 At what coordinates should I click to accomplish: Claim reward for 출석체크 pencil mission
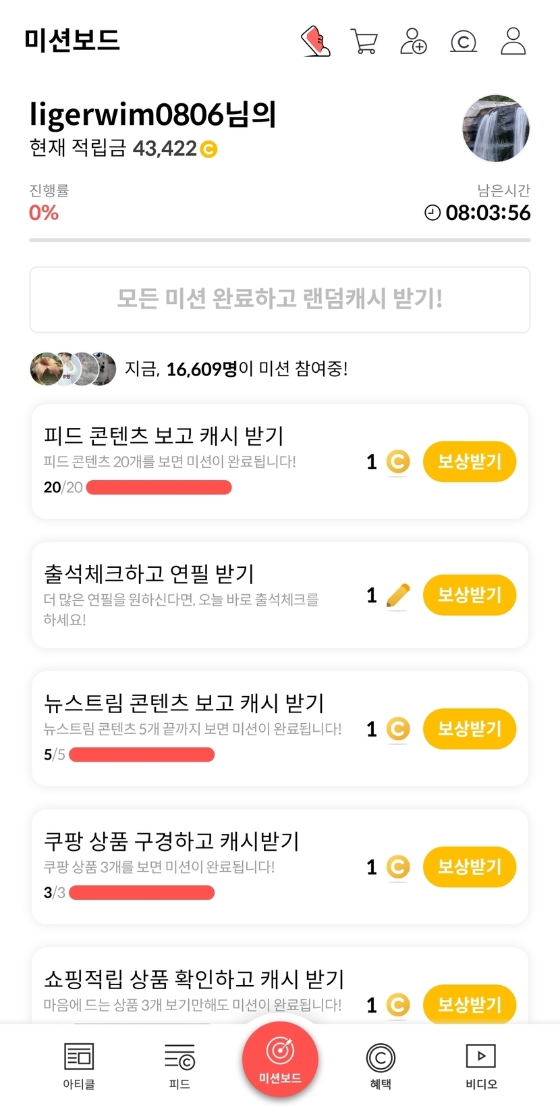pyautogui.click(x=470, y=595)
